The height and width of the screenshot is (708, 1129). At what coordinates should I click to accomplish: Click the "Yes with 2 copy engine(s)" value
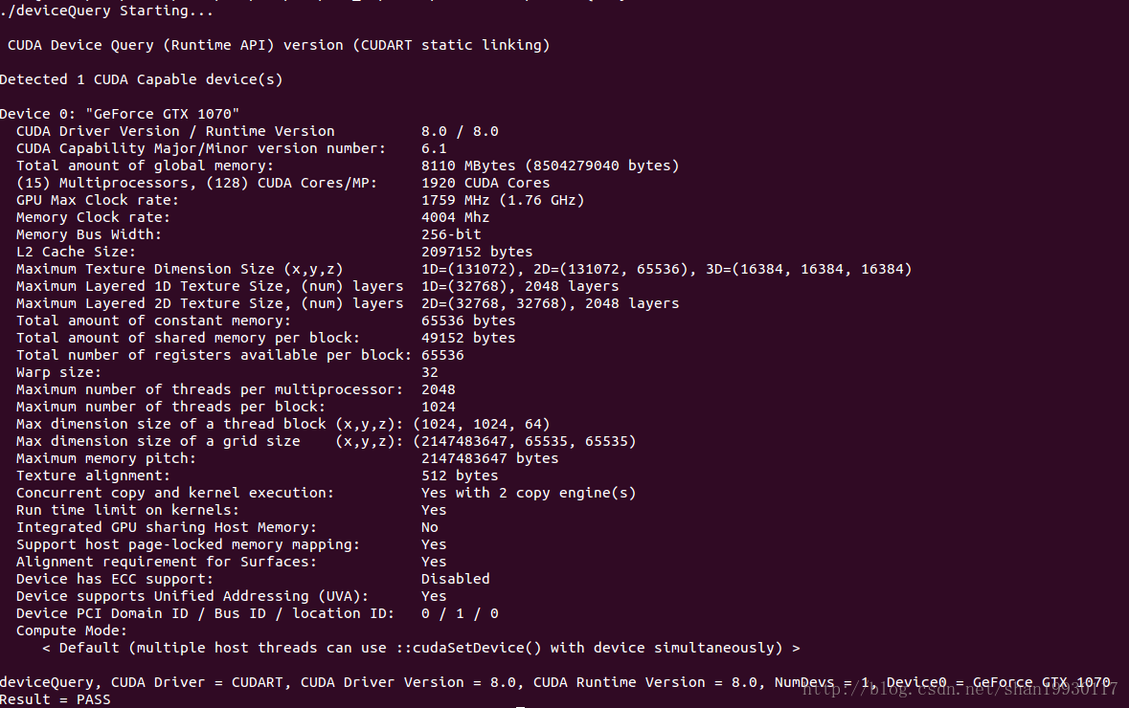[x=529, y=493]
